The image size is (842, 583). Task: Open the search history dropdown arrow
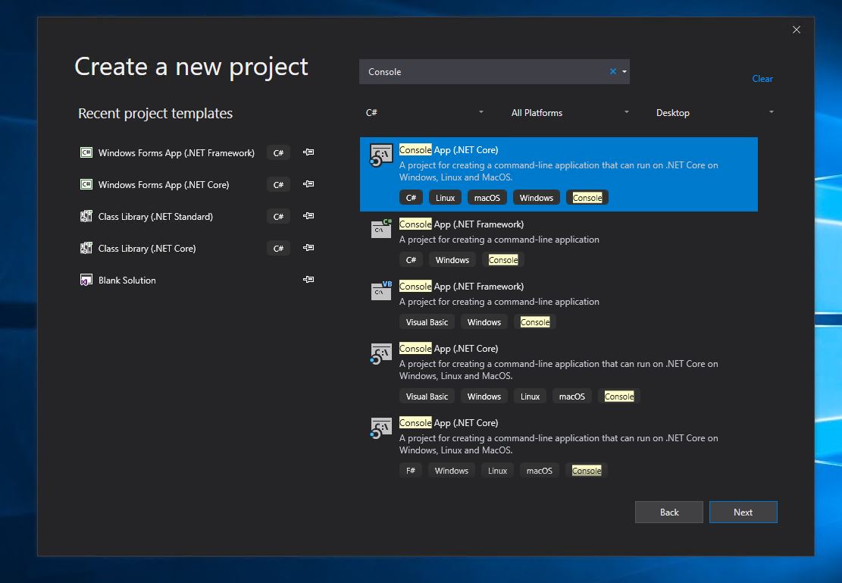click(624, 71)
